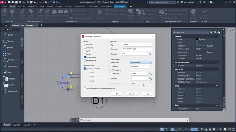
Task: Select the Polar parameter tool
Action: (x=8, y=47)
